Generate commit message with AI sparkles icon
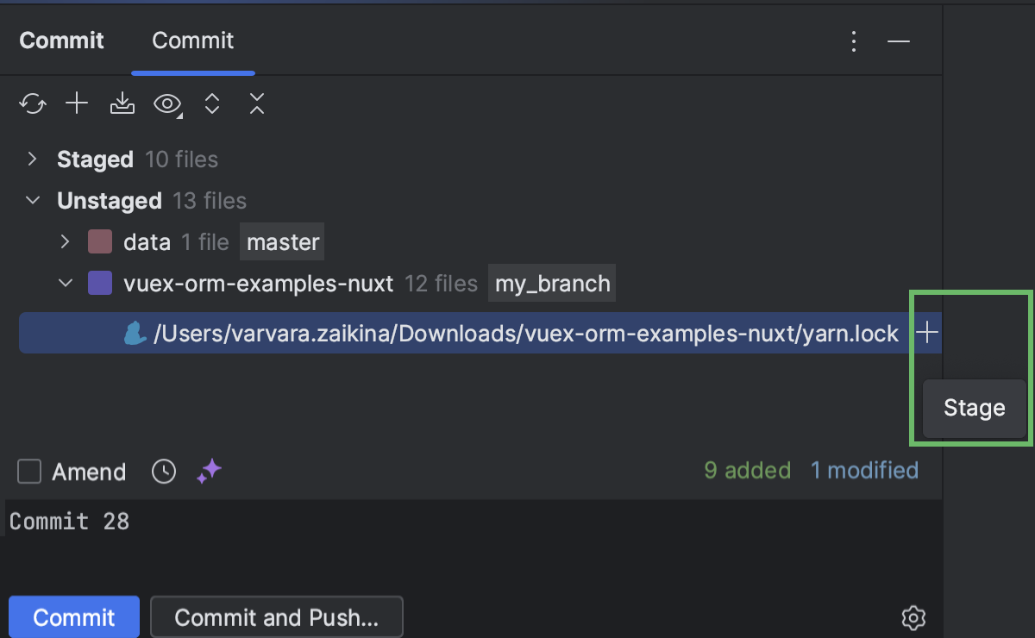 click(x=208, y=471)
